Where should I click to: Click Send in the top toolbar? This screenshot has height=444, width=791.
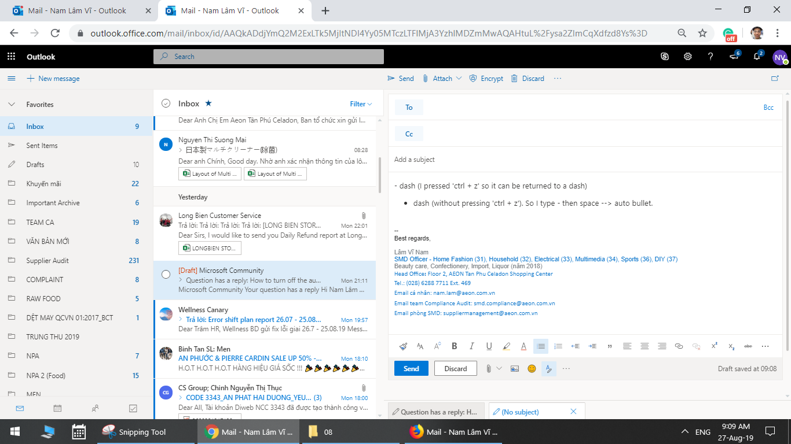[401, 79]
